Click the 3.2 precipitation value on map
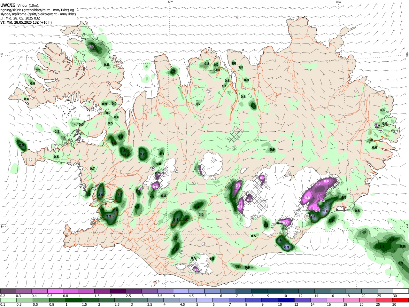 (143, 154)
